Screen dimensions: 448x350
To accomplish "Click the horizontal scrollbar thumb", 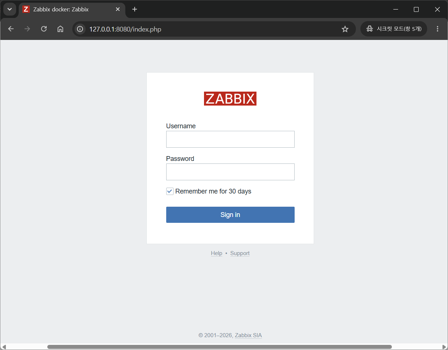I will pos(219,347).
